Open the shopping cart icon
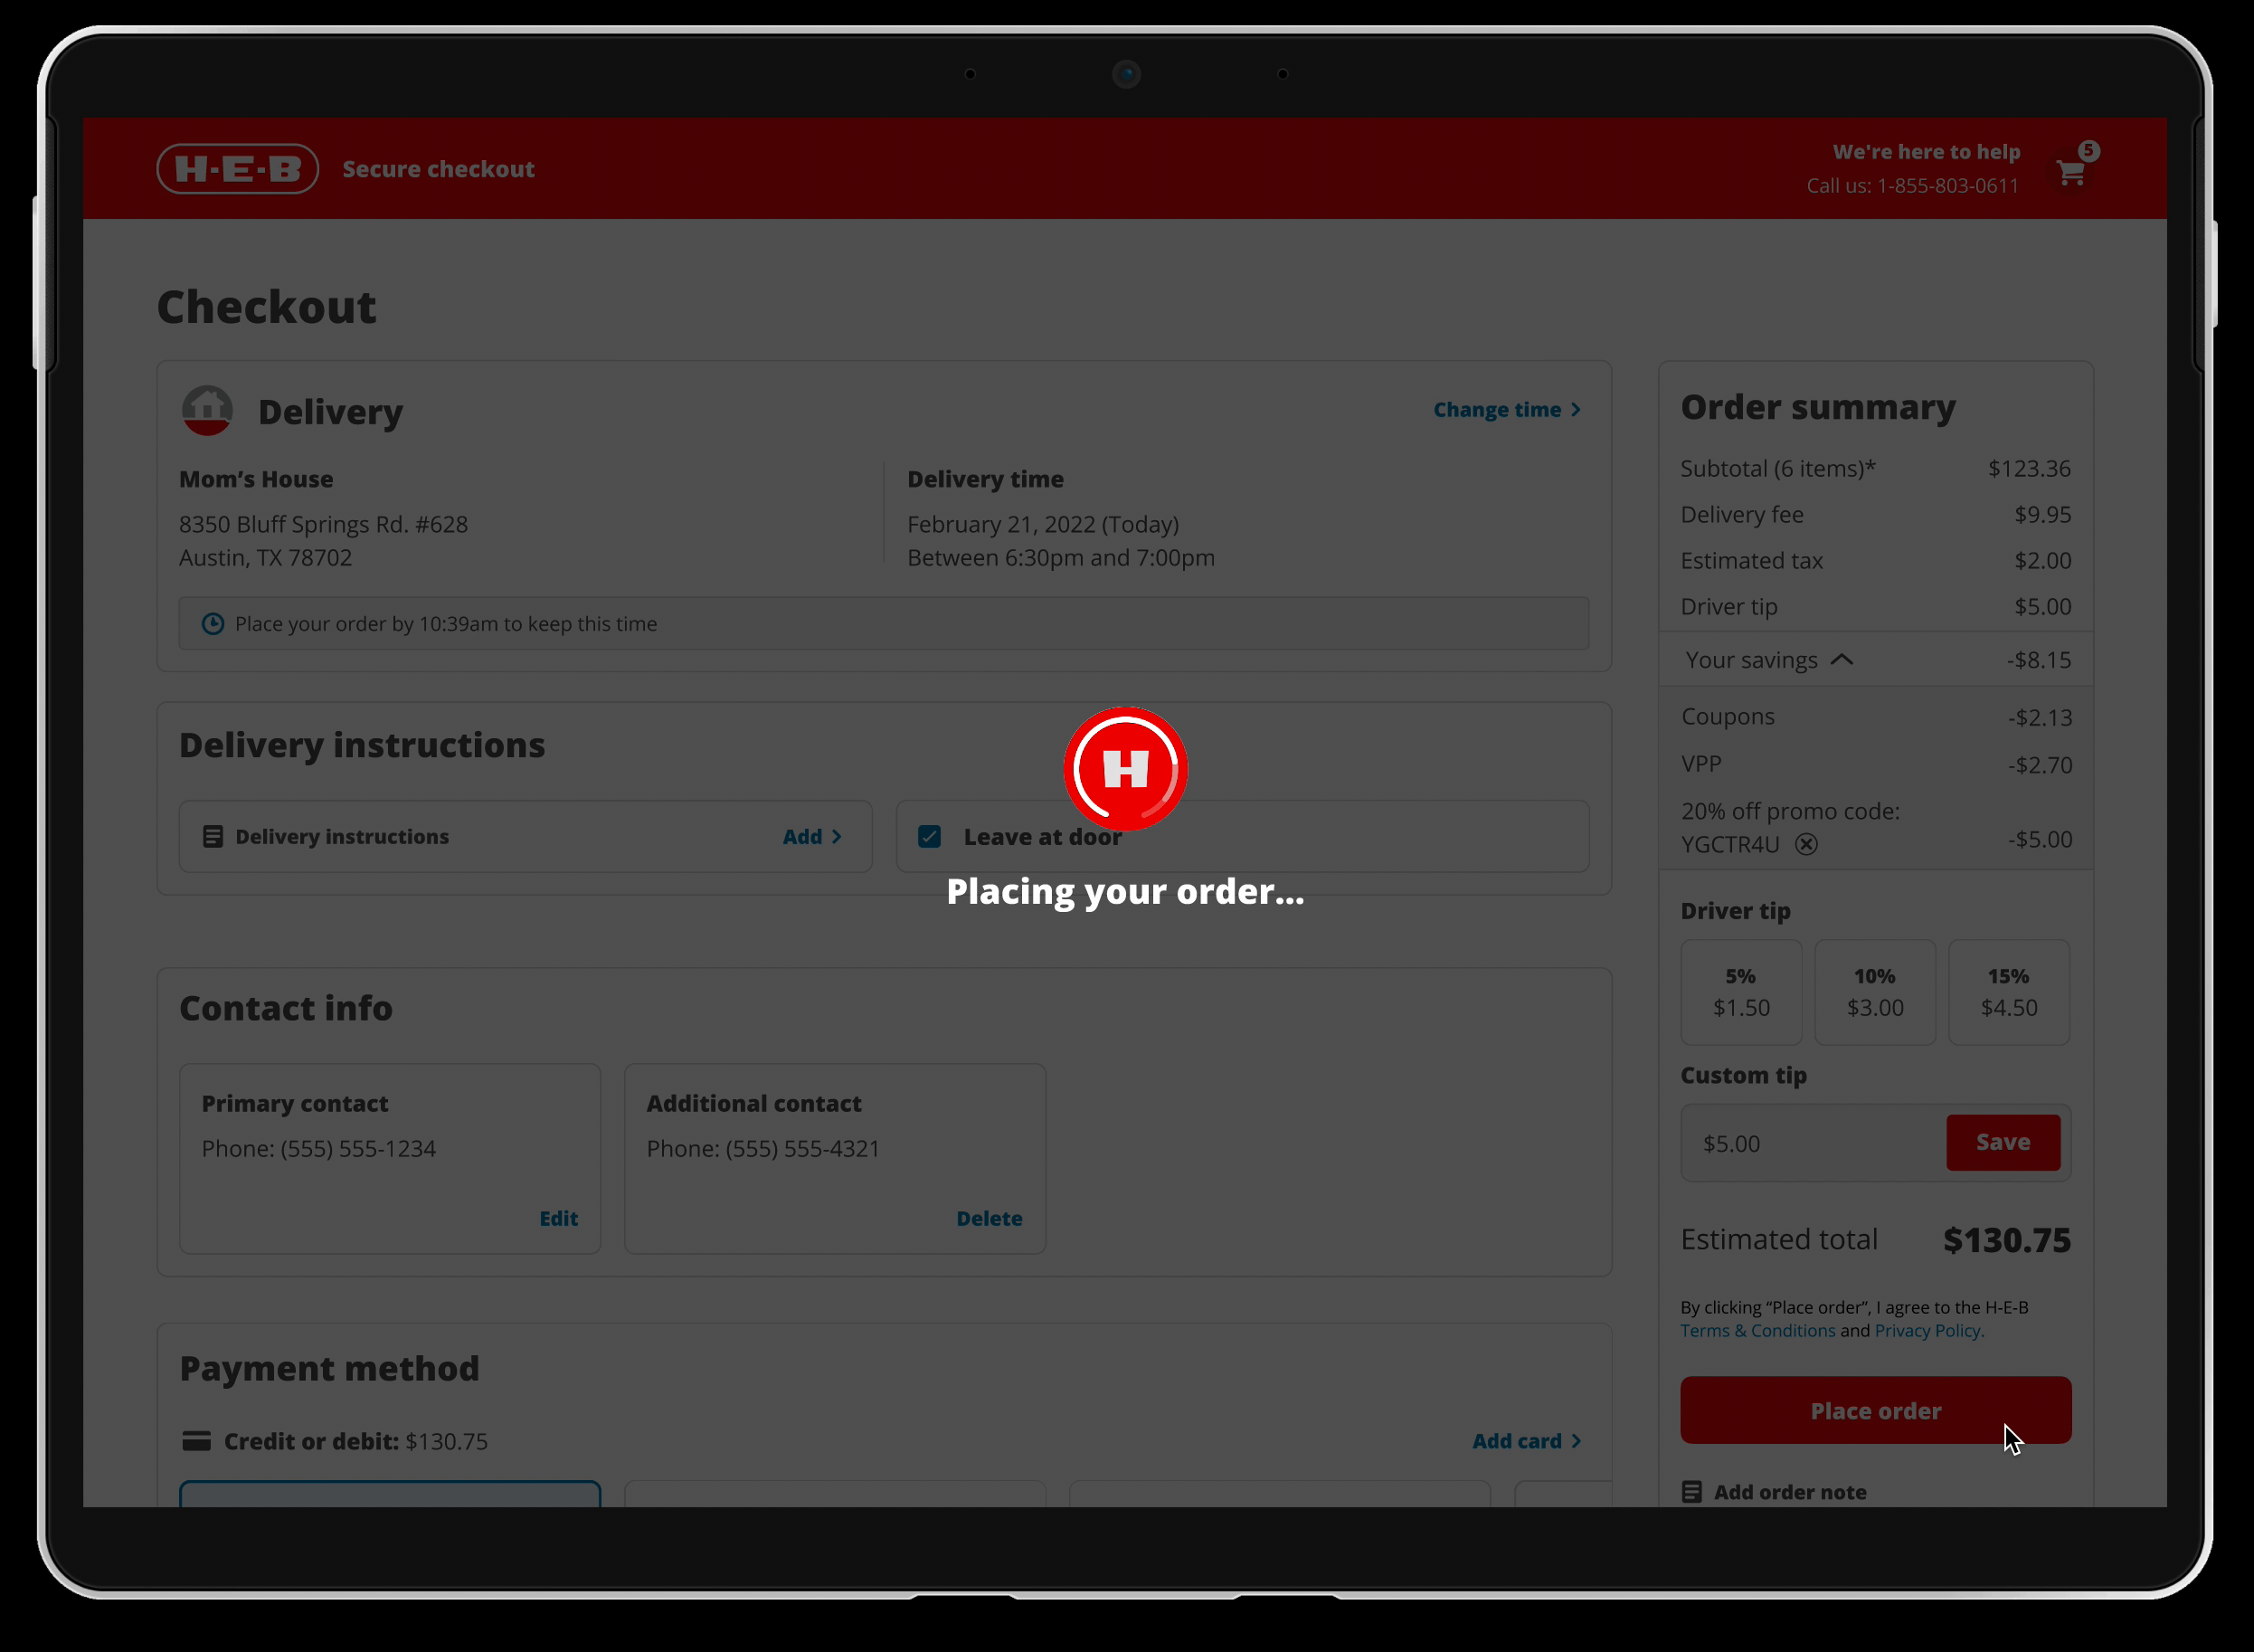 (x=2070, y=174)
